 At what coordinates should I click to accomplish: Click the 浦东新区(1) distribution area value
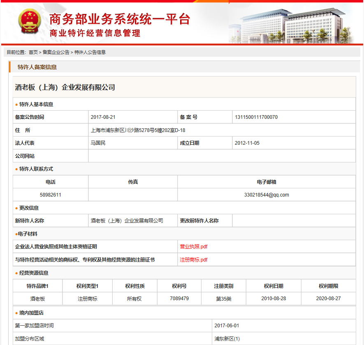click(x=227, y=339)
